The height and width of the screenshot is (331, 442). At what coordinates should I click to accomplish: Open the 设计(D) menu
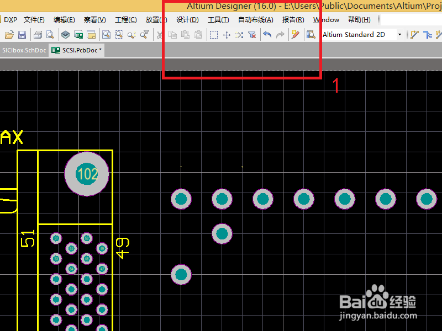tap(187, 20)
